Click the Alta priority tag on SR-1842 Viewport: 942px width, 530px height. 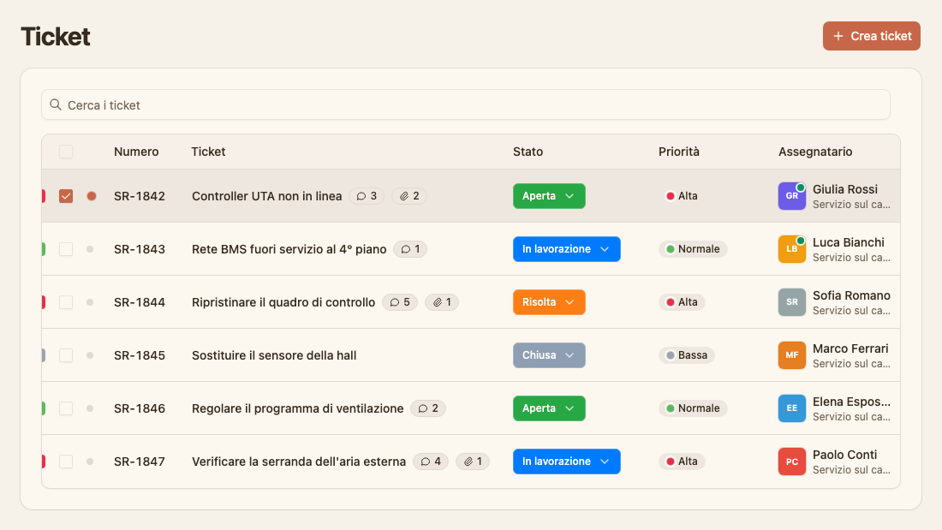[x=682, y=196]
